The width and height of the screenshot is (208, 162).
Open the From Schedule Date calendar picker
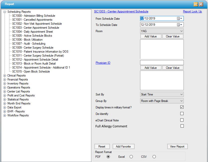coord(180,18)
